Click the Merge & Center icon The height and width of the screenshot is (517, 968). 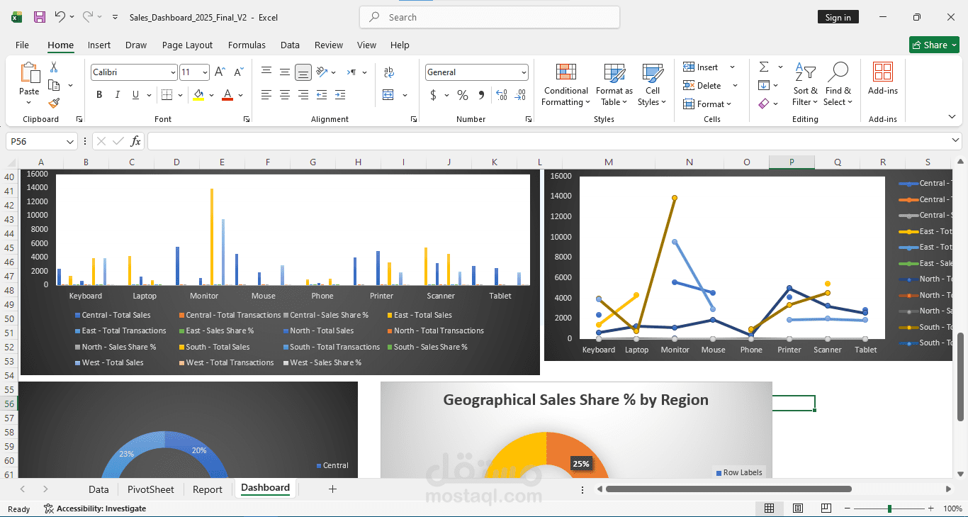coord(388,94)
